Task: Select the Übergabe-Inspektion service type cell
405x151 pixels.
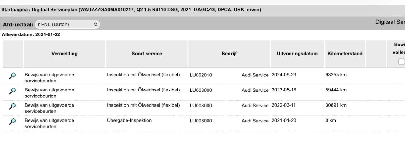Action: click(129, 121)
